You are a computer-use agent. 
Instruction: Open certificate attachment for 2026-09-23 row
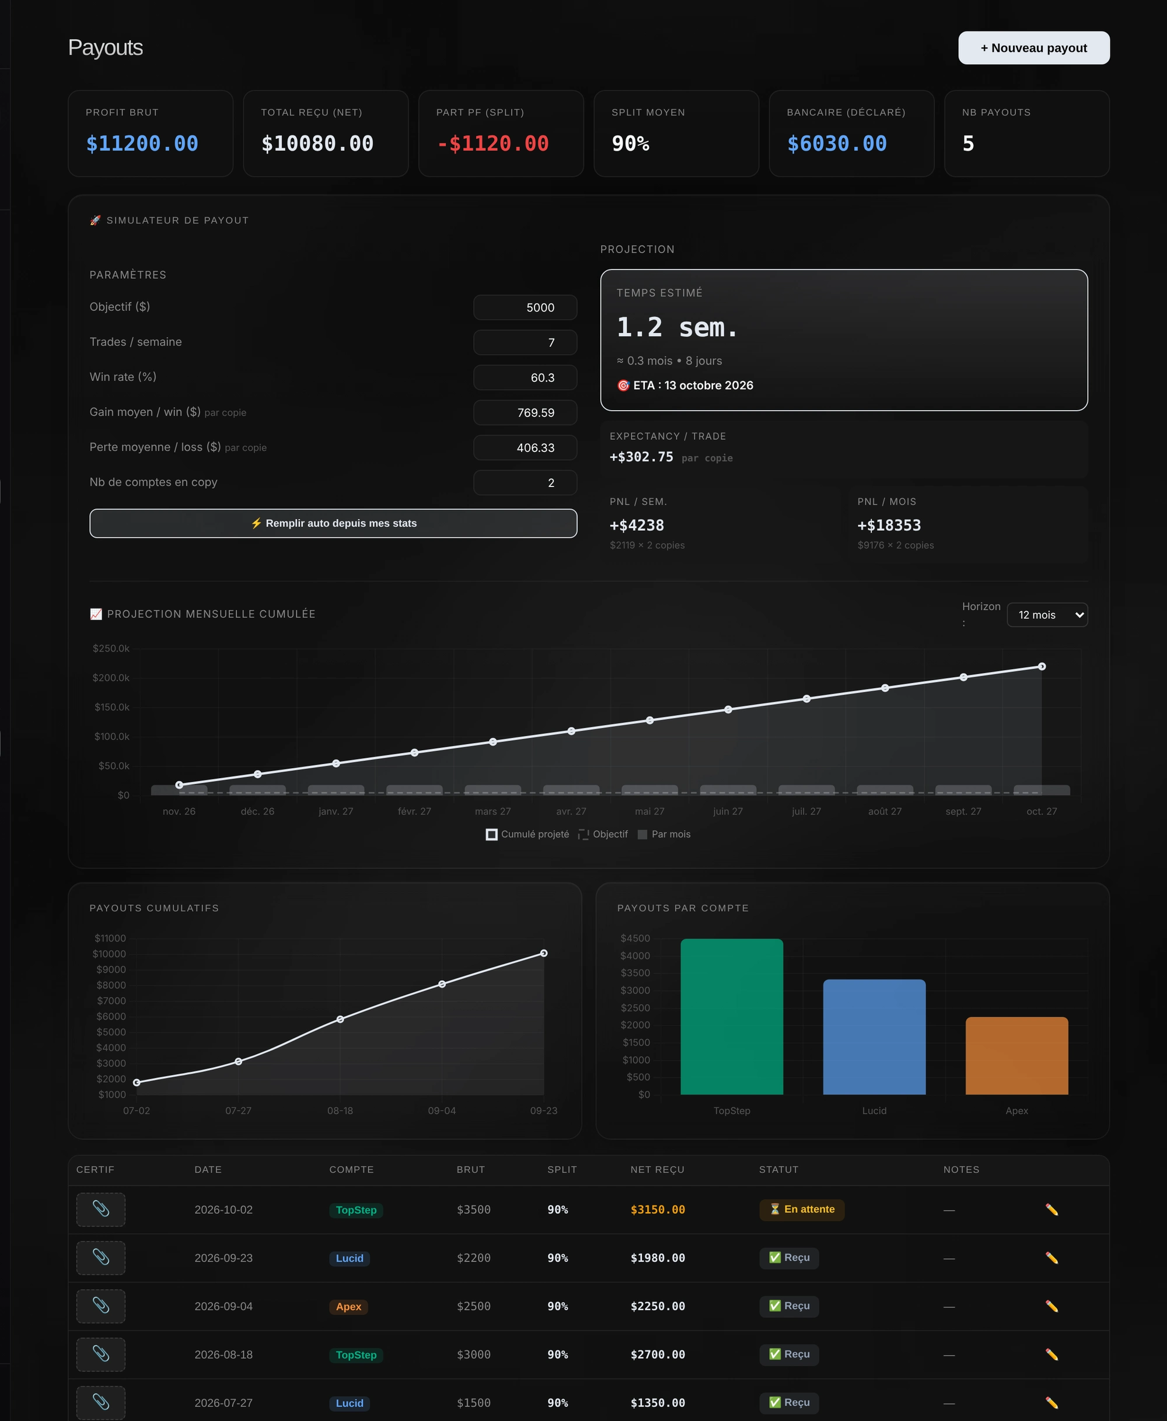pos(101,1258)
